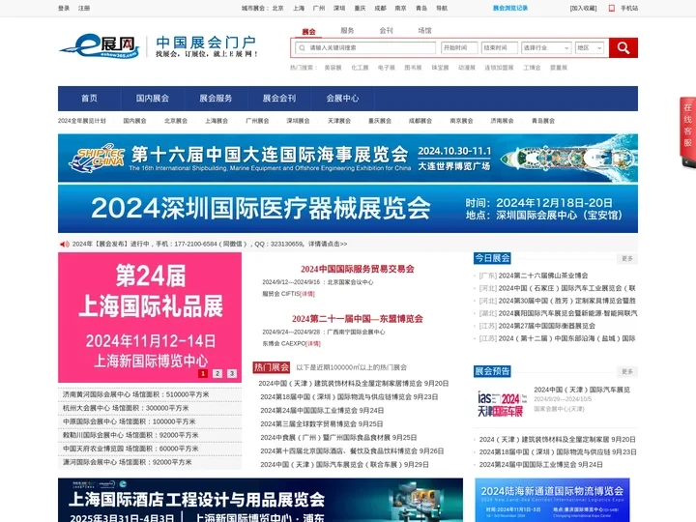Click the 2024深圳国际医疗器械展览会 banner
This screenshot has height=522, width=696.
coord(348,209)
